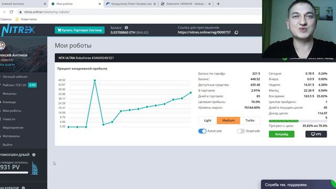
Task: Click the invitation link nitrex.online/reg/0000737
Action: coord(204,33)
